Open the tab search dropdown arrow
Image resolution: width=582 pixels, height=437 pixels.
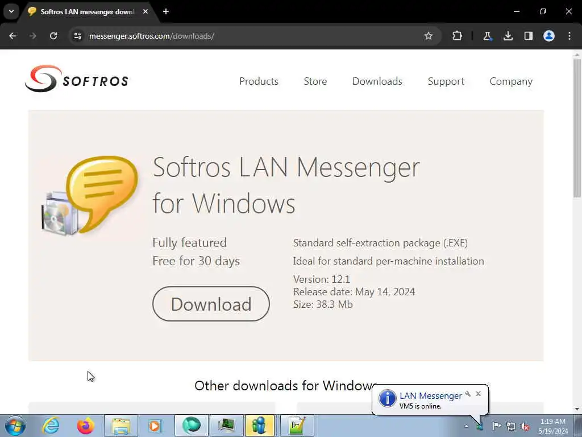(x=11, y=11)
